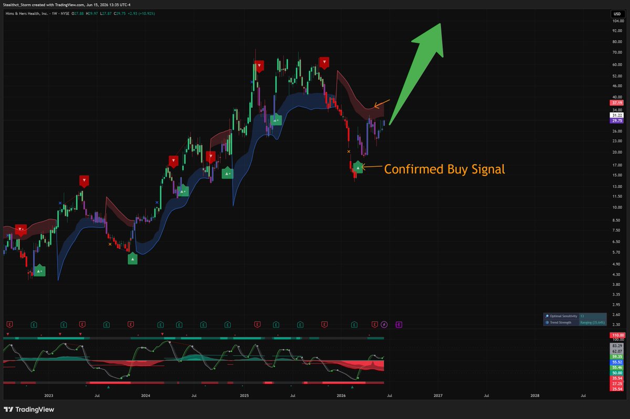The height and width of the screenshot is (419, 630).
Task: Click the magnifier icon beside Optimal Sensitivity
Action: tap(547, 316)
